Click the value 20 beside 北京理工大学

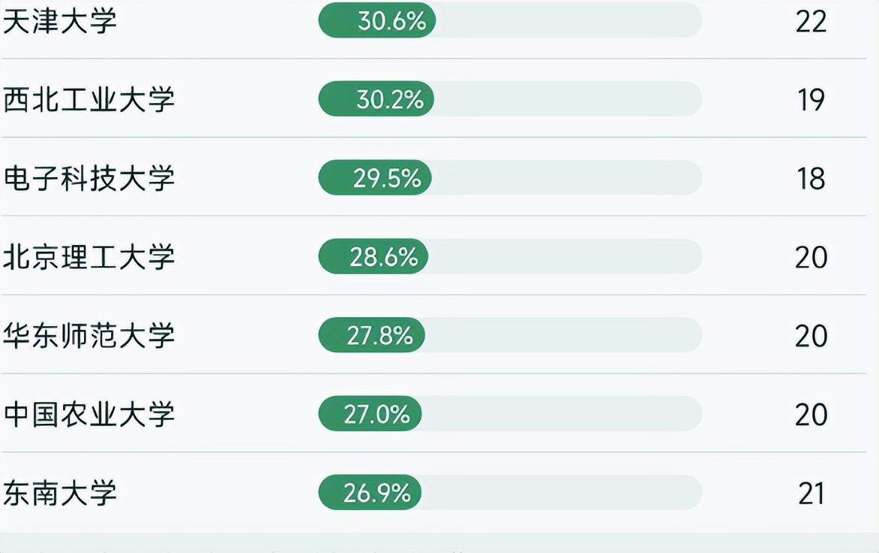tap(811, 258)
